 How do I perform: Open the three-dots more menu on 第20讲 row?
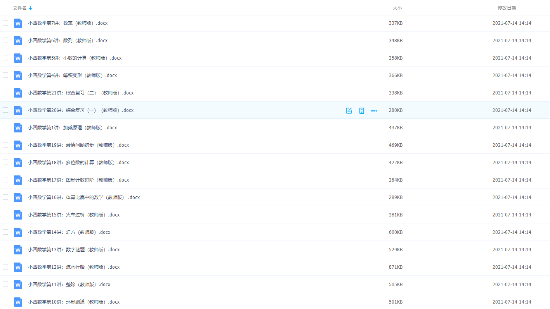pos(374,110)
